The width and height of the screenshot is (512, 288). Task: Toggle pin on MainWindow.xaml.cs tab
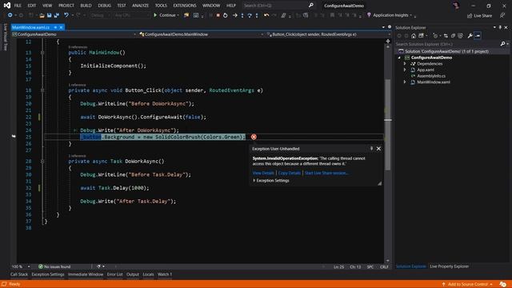[x=55, y=27]
